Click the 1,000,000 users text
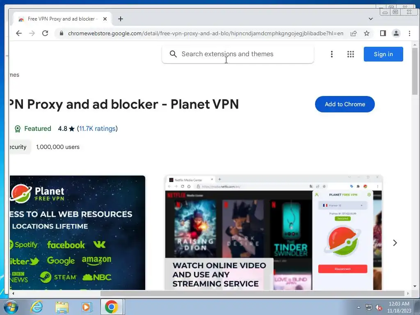The height and width of the screenshot is (315, 420). (x=57, y=147)
